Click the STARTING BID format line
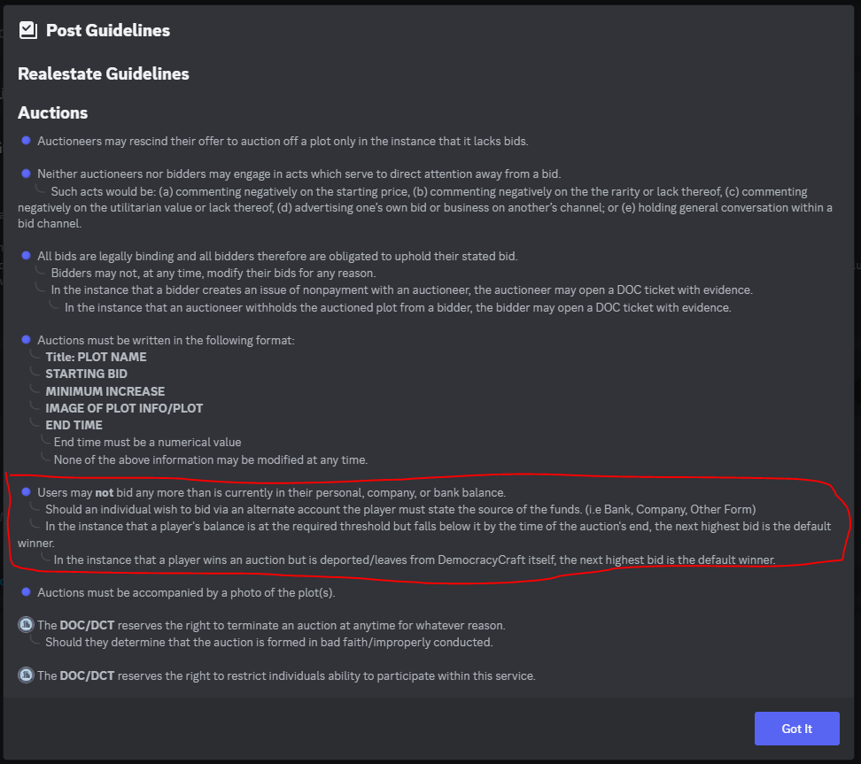 pyautogui.click(x=86, y=374)
